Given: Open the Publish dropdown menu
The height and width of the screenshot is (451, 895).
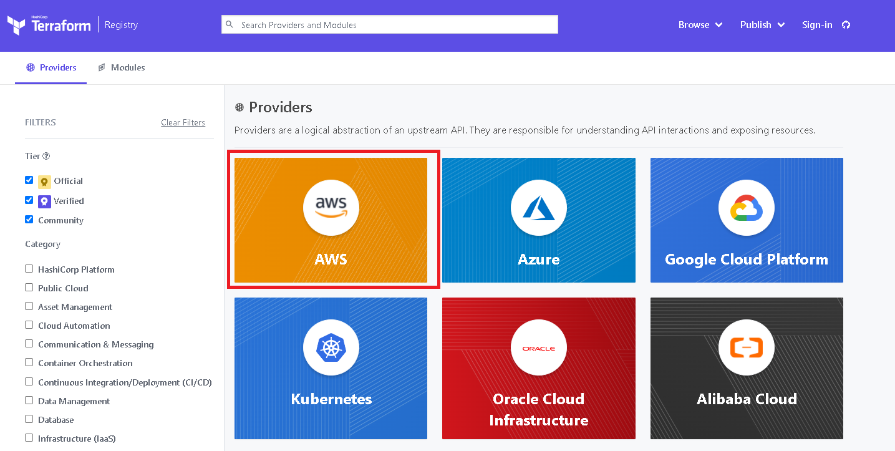Looking at the screenshot, I should pos(762,25).
